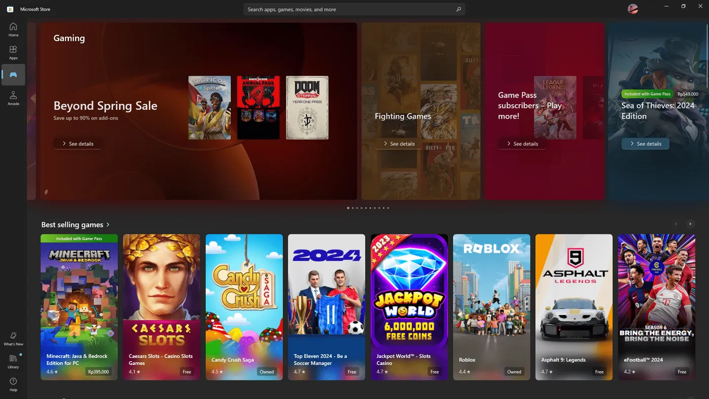Open Minecraft Java & Bedrock Edition card
This screenshot has width=709, height=399.
(79, 307)
